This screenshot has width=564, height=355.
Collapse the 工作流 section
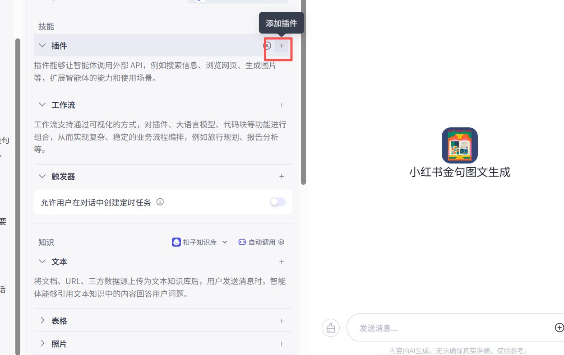tap(42, 105)
